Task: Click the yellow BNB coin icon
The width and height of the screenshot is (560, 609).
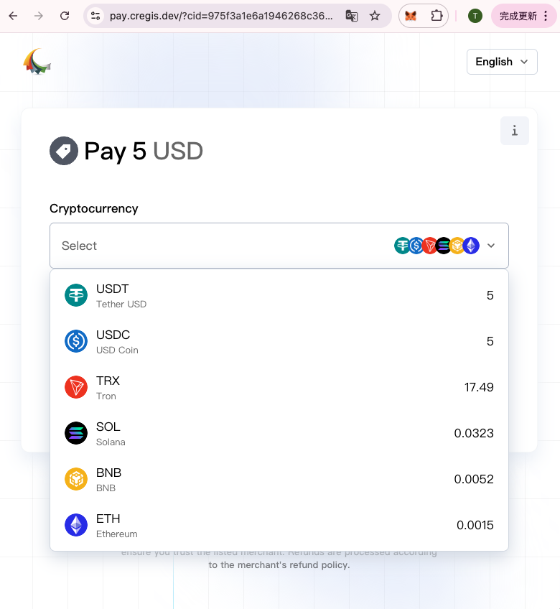Action: pyautogui.click(x=76, y=479)
